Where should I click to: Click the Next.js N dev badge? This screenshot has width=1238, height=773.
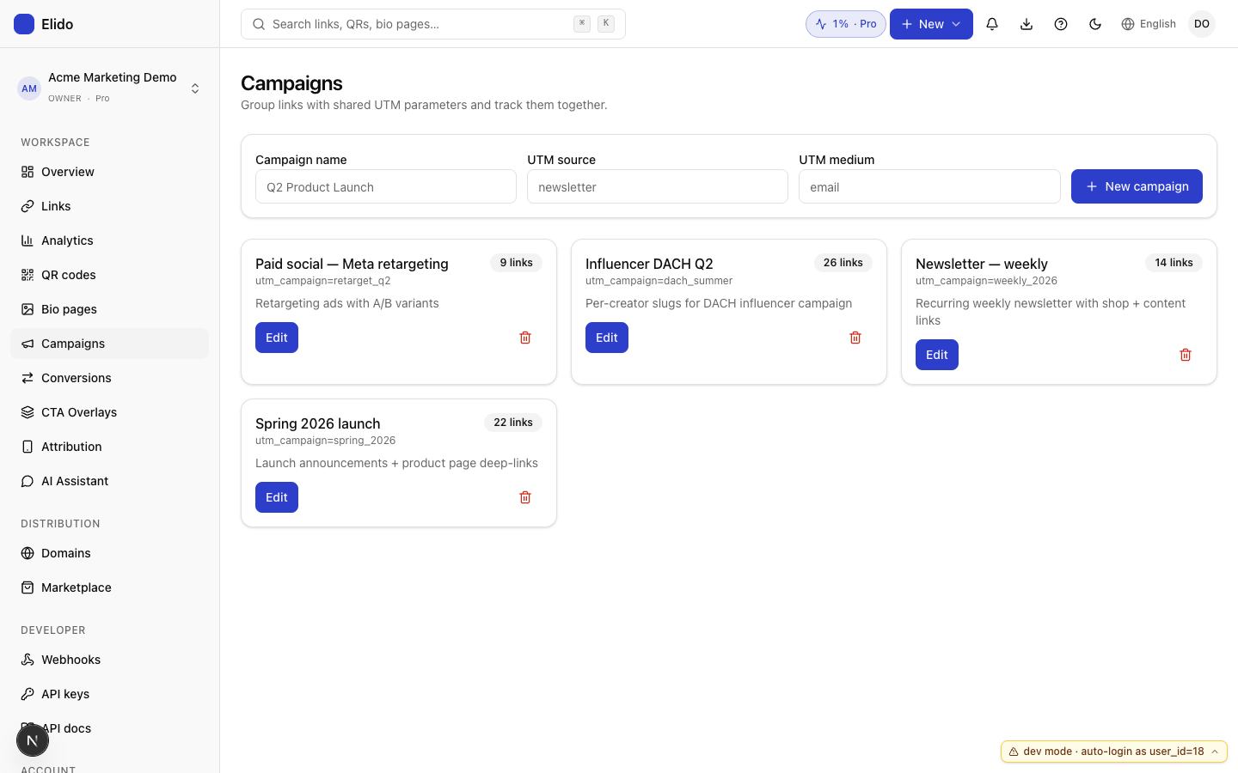[x=33, y=740]
